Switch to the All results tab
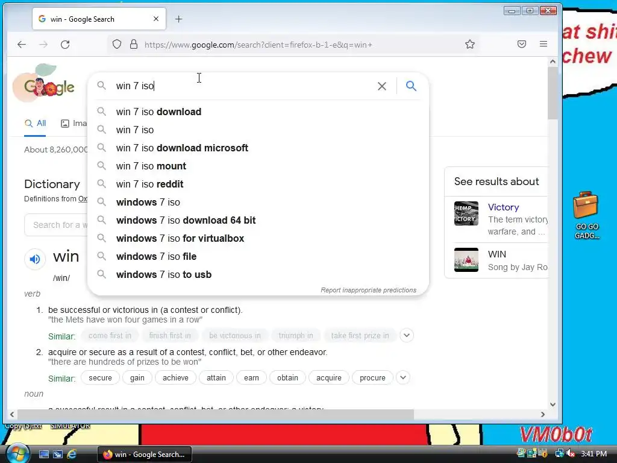 [35, 123]
